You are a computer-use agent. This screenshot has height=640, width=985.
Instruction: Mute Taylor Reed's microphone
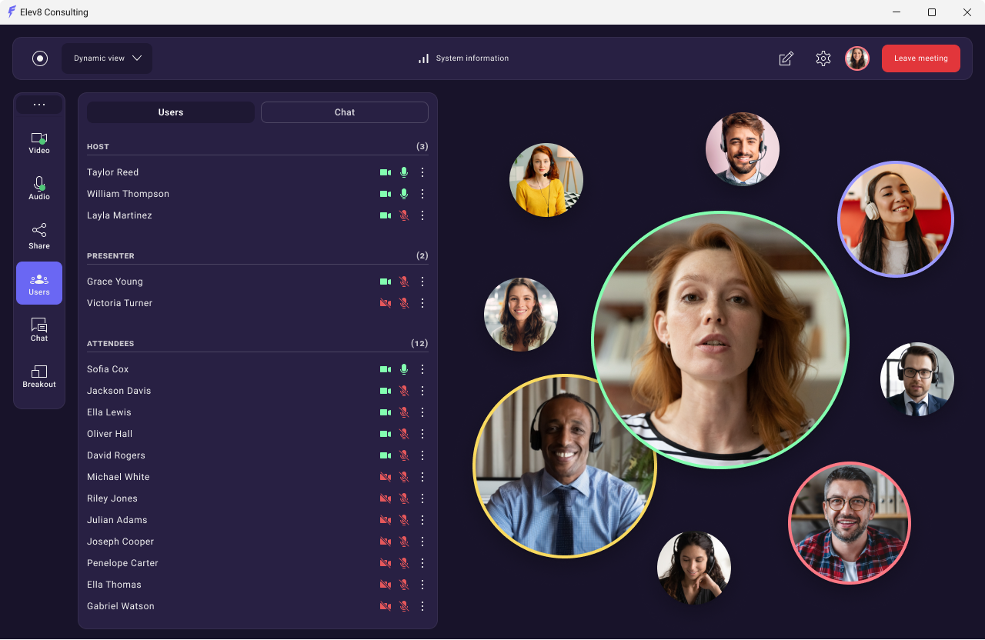(x=404, y=172)
